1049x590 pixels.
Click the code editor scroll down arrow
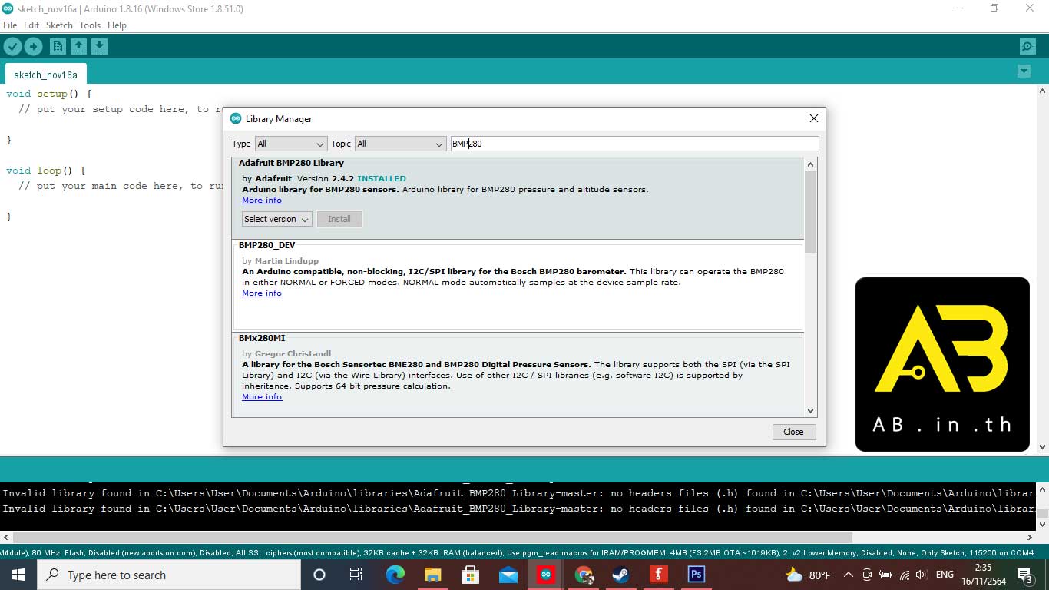point(1042,447)
